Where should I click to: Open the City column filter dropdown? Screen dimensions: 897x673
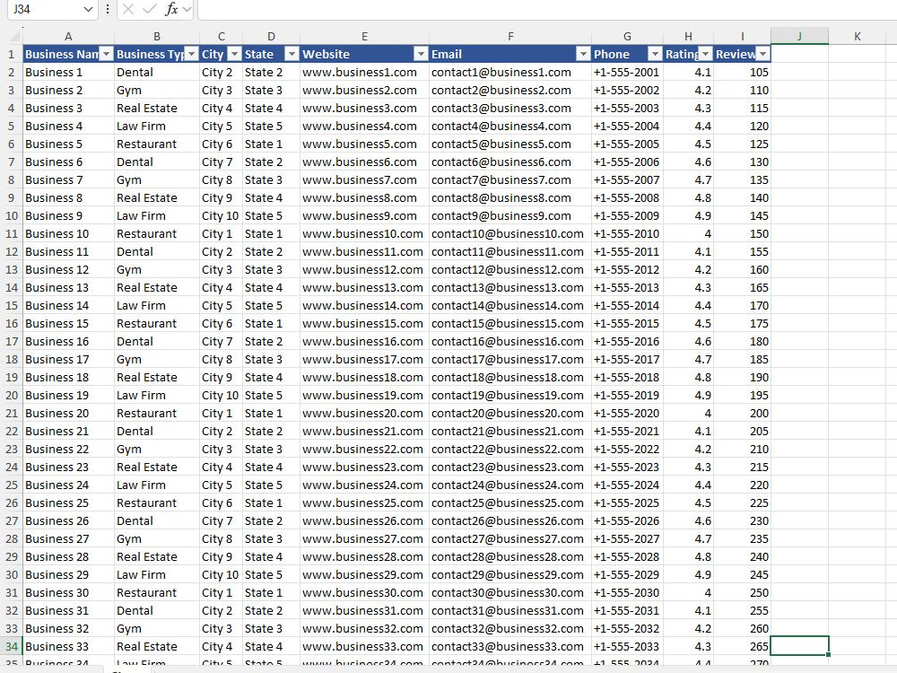[x=234, y=54]
